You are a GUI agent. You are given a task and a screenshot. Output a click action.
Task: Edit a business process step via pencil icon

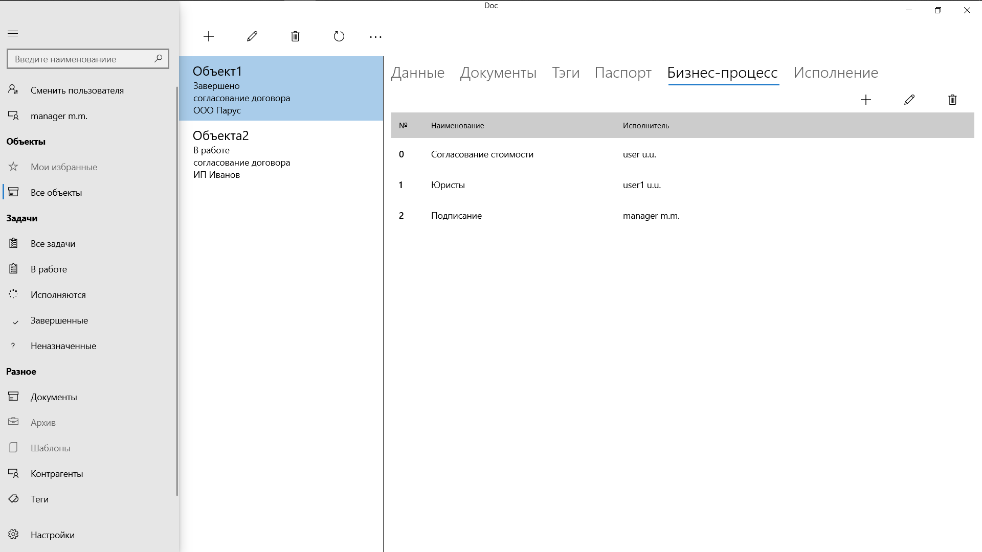click(909, 100)
